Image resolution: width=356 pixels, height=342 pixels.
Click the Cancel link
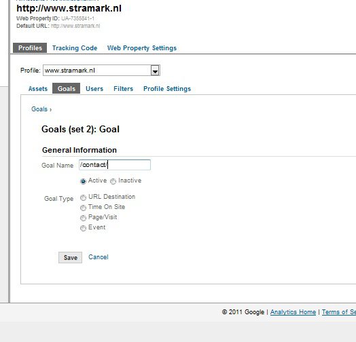pos(99,257)
